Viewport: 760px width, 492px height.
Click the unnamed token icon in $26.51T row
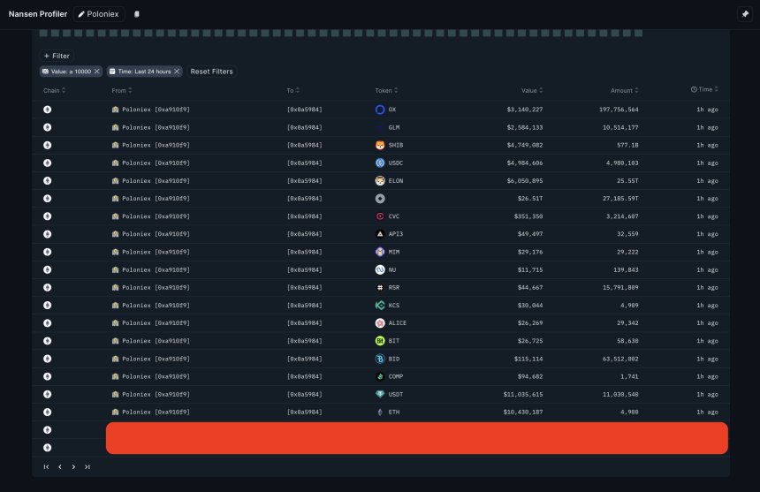[380, 199]
